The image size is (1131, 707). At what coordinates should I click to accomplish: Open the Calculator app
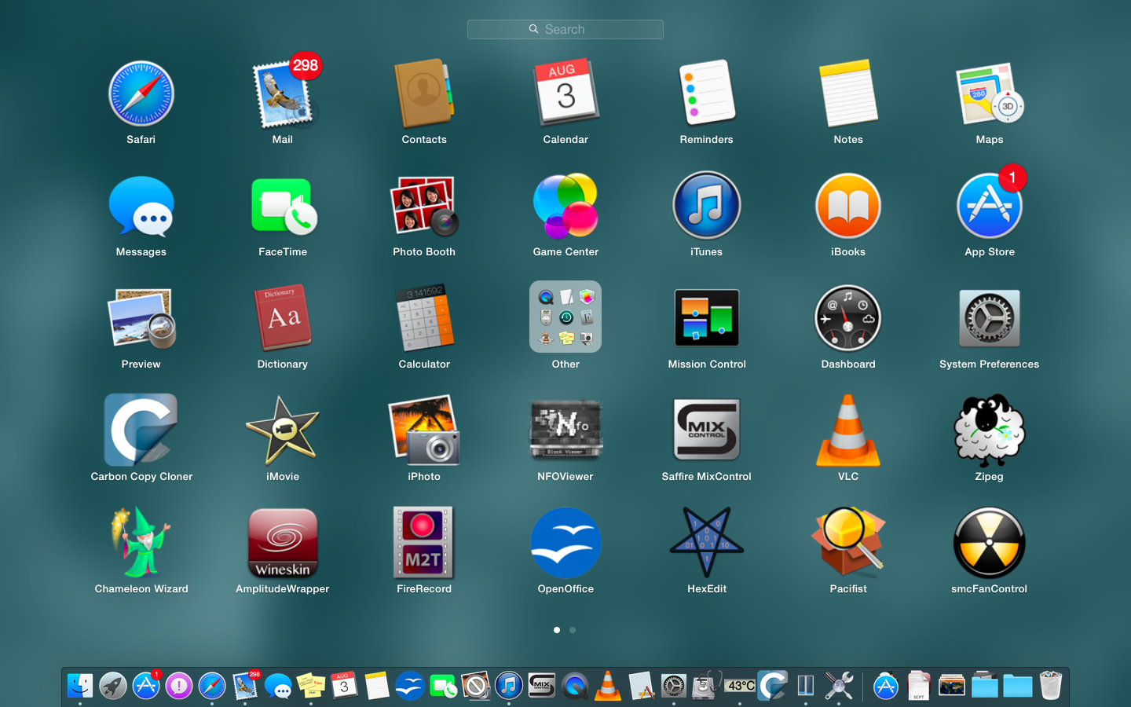424,318
